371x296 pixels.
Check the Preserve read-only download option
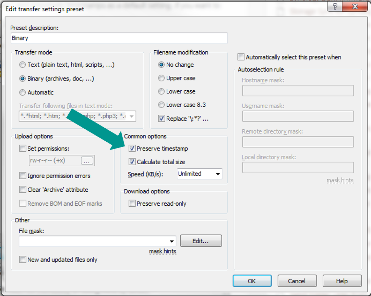(x=132, y=204)
